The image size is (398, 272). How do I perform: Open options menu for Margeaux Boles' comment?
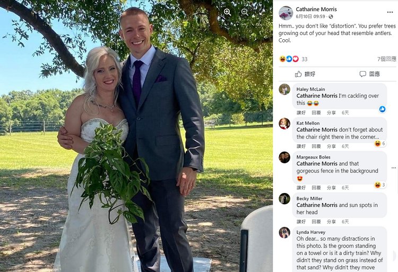click(393, 168)
